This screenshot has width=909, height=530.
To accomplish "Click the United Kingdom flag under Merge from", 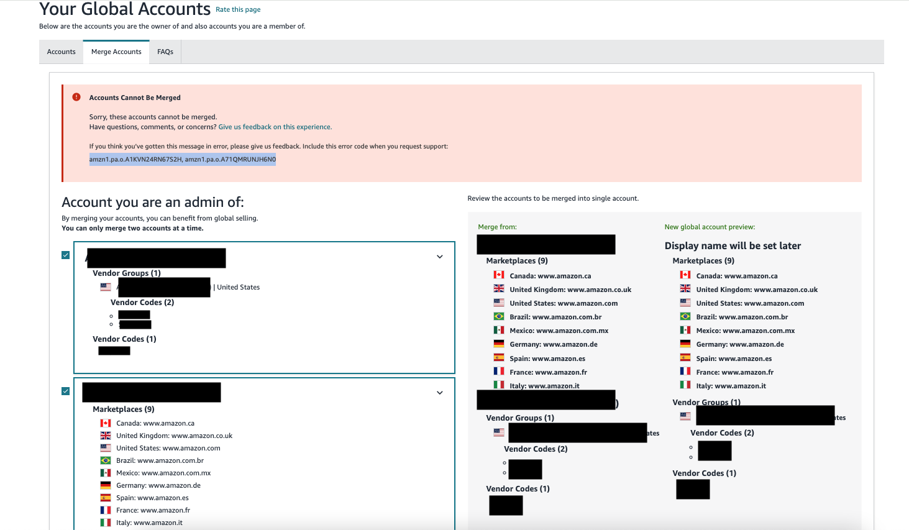I will pos(499,289).
